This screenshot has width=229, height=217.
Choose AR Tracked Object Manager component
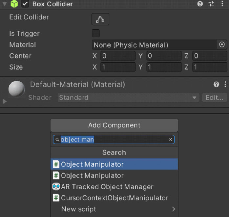(107, 187)
